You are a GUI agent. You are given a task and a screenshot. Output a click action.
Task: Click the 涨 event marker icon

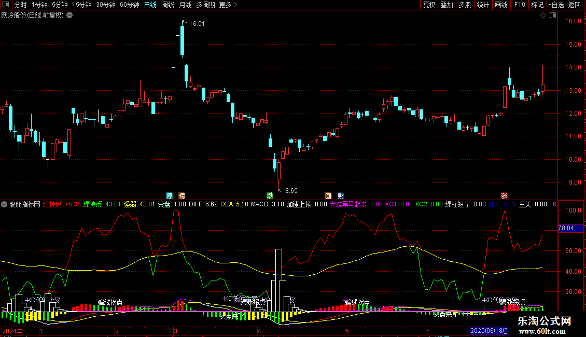coord(504,196)
